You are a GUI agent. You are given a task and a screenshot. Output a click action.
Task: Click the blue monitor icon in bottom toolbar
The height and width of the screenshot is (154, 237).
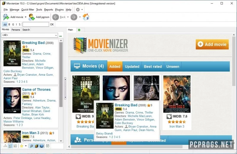coord(42,146)
